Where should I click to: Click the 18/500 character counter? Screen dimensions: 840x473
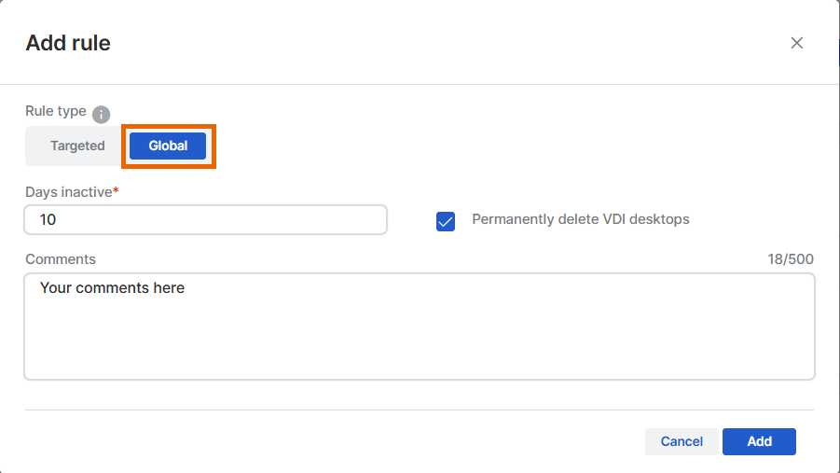788,259
